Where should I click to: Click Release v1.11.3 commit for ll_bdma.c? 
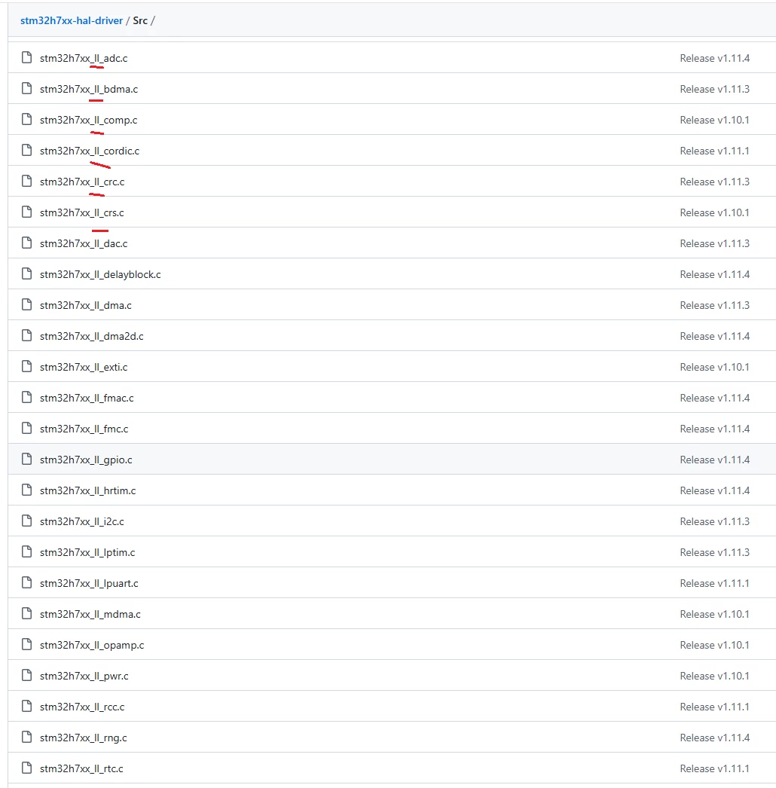click(x=715, y=89)
